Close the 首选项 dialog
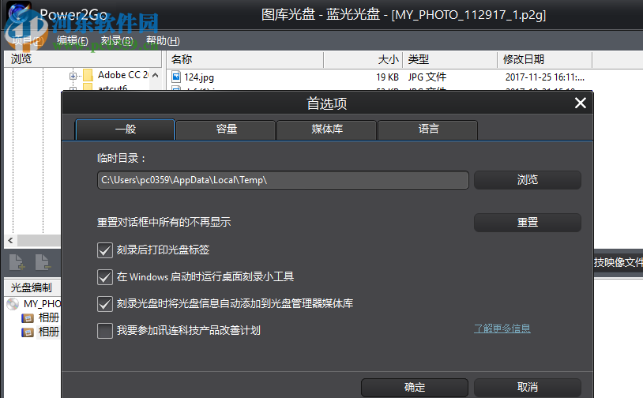 point(581,103)
